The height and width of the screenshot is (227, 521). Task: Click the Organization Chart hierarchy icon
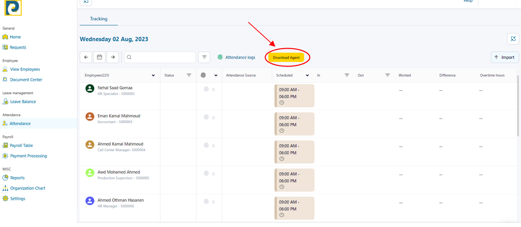[5, 188]
